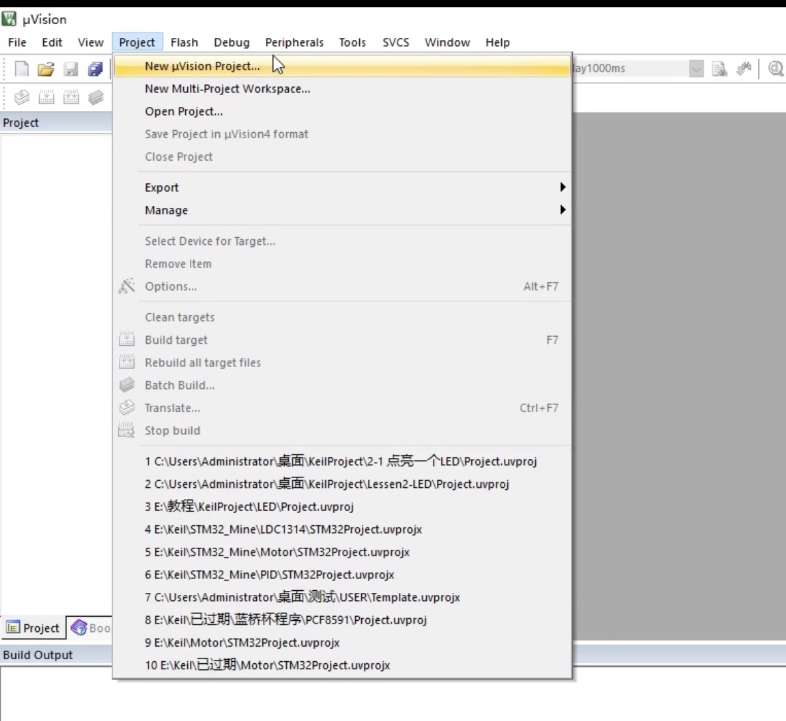Click the Find in Files icon beside dropdown
The width and height of the screenshot is (786, 721).
click(719, 68)
